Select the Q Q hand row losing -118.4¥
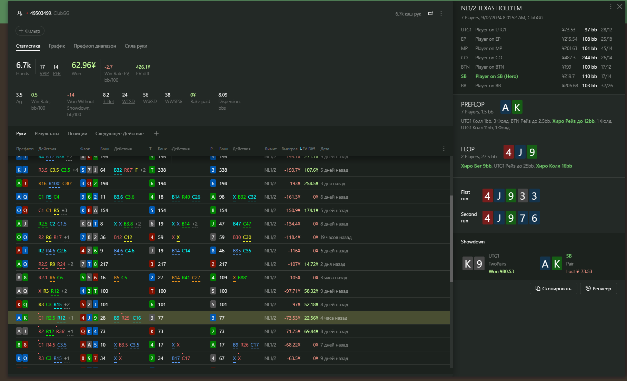627x381 pixels. 229,237
